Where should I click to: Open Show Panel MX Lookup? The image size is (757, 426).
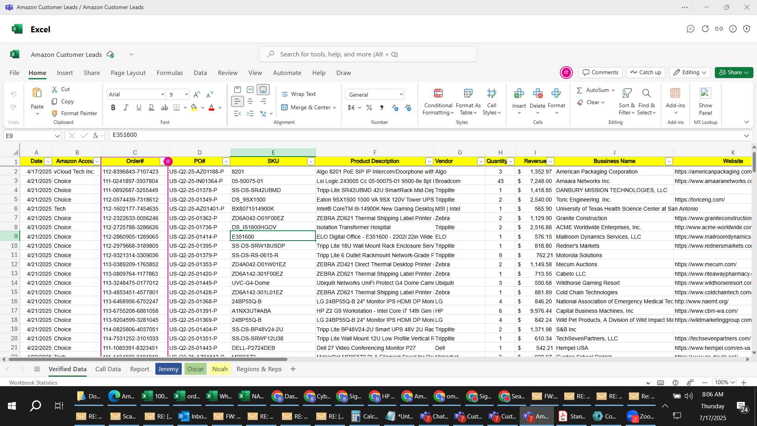(705, 101)
